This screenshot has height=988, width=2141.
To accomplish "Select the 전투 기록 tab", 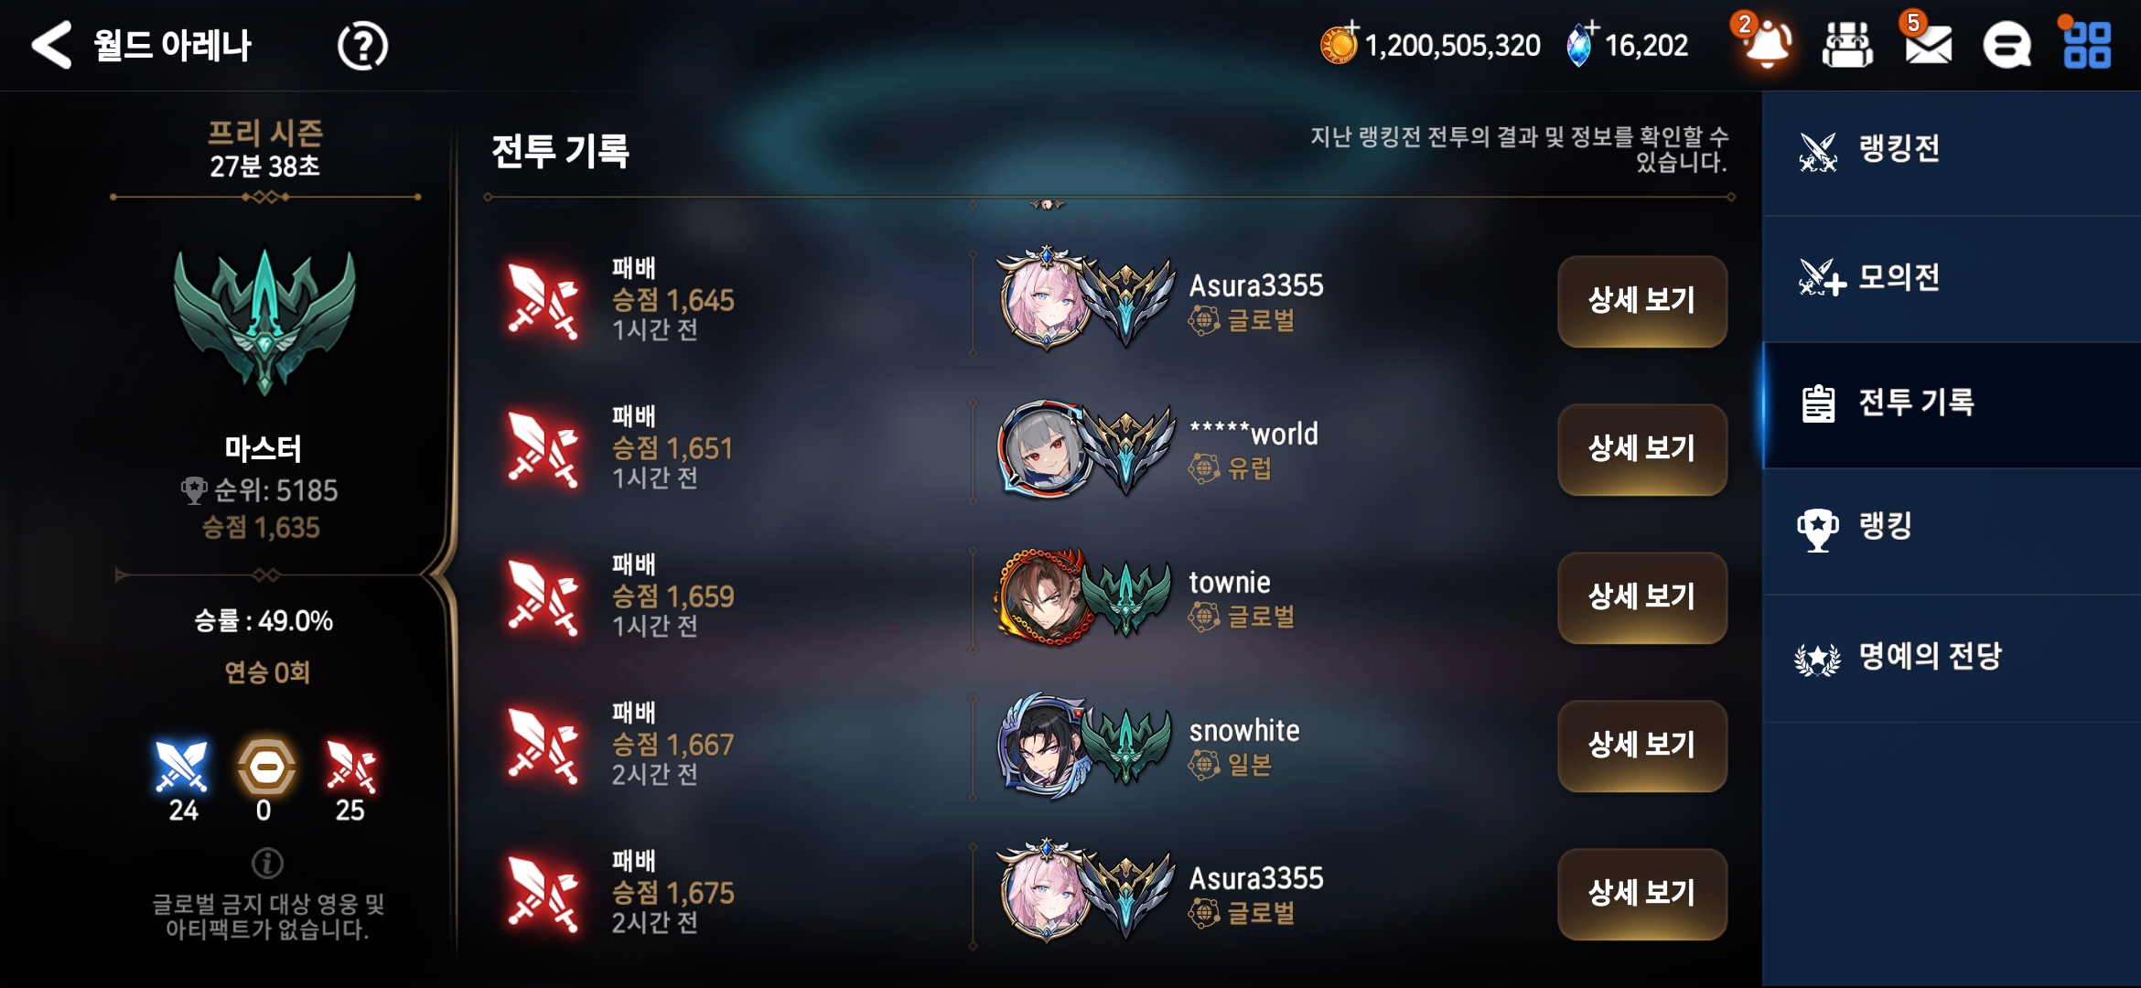I will (1952, 404).
